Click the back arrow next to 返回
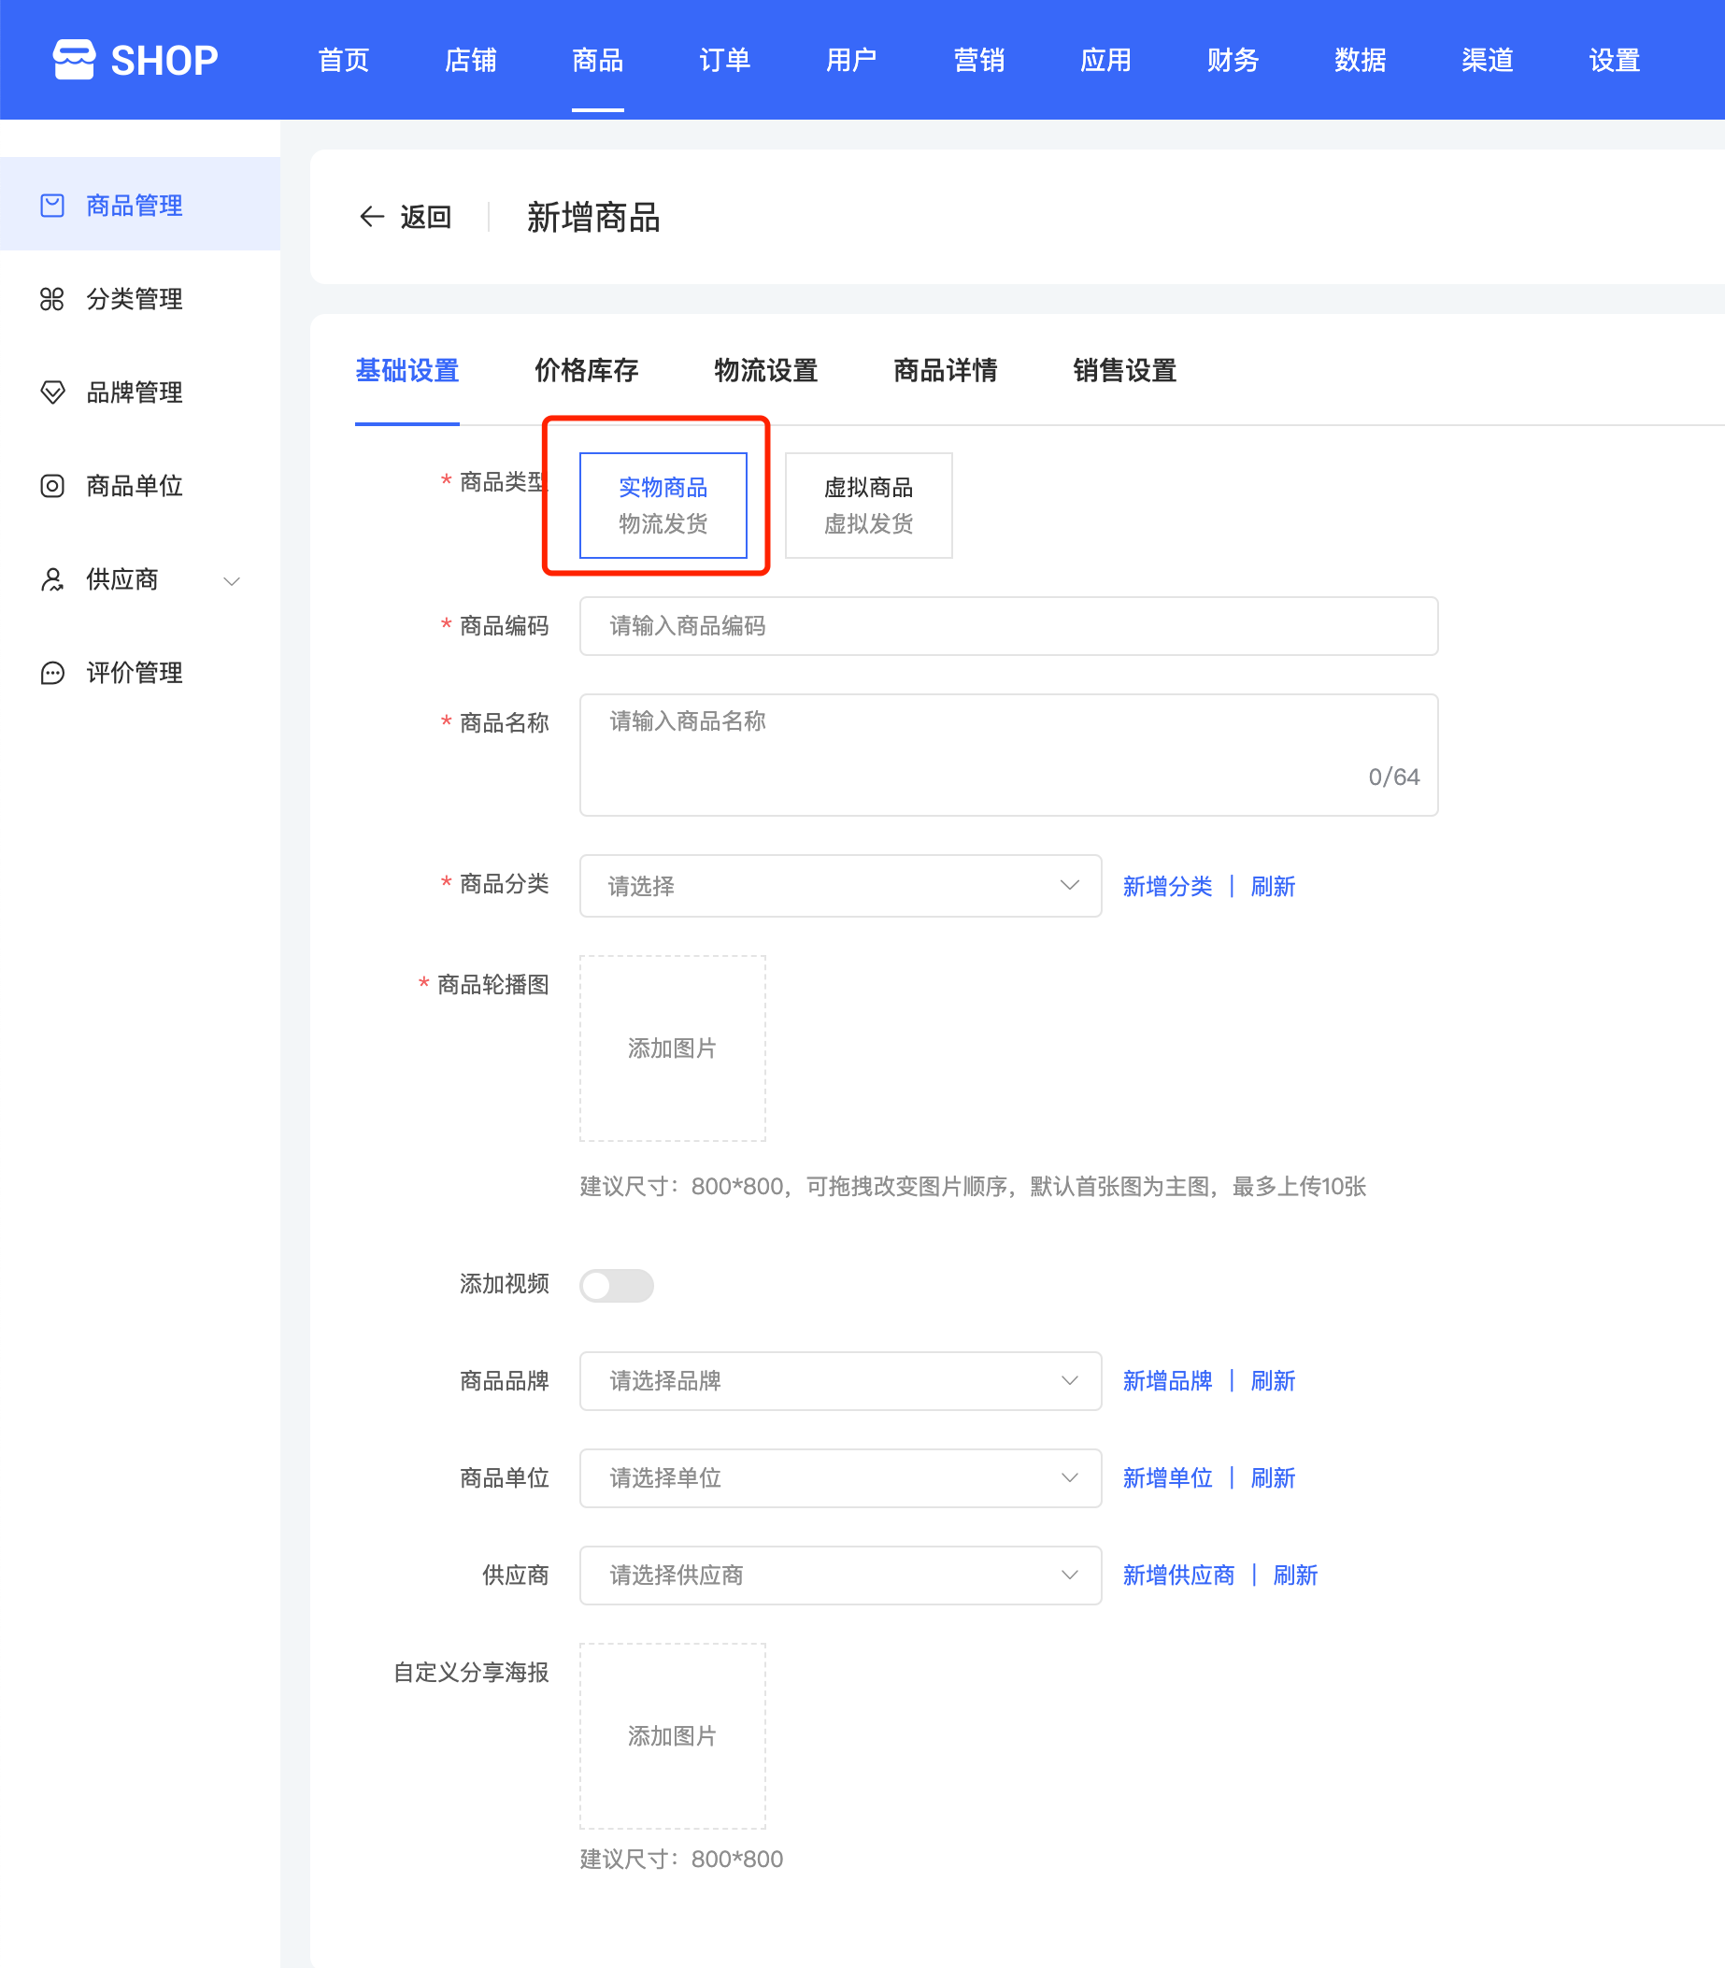This screenshot has width=1725, height=1968. (x=372, y=217)
